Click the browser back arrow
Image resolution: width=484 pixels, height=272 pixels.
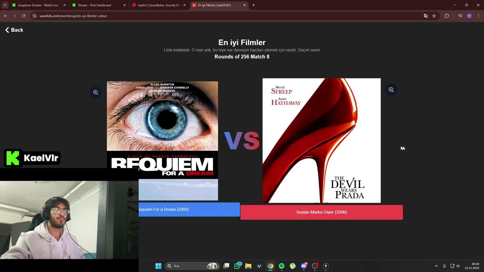[5, 16]
